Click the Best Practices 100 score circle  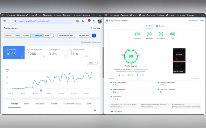click(x=161, y=34)
